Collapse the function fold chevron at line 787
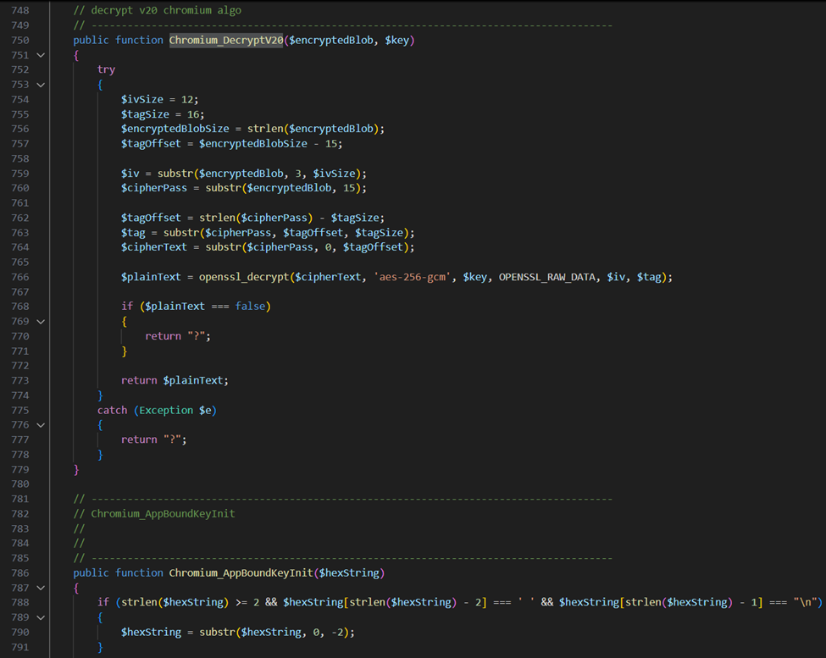Screen dimensions: 826x658 coord(41,588)
